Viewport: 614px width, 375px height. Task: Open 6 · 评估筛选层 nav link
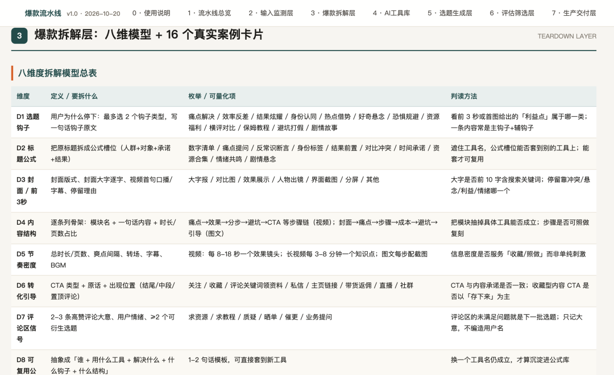click(x=512, y=13)
